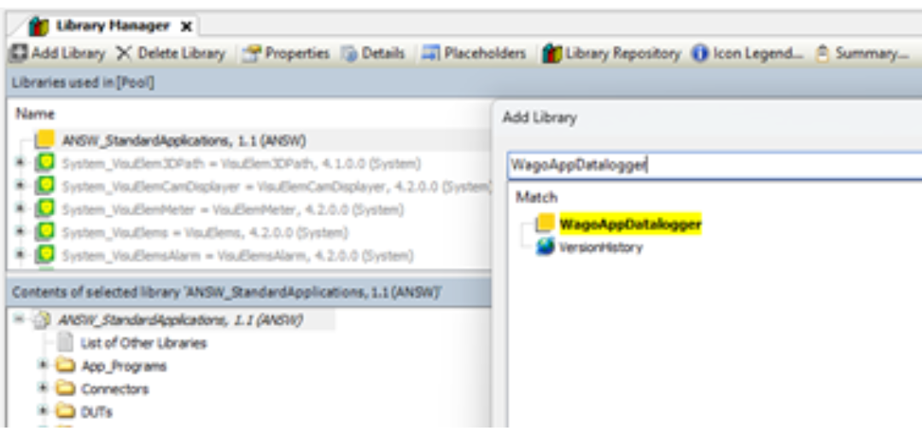Open the Details toolbar item
The width and height of the screenshot is (922, 430).
[x=373, y=54]
